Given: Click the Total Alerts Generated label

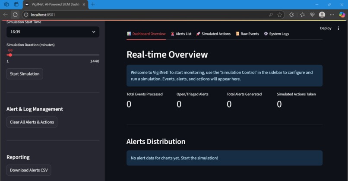Looking at the screenshot, I should pyautogui.click(x=244, y=94).
